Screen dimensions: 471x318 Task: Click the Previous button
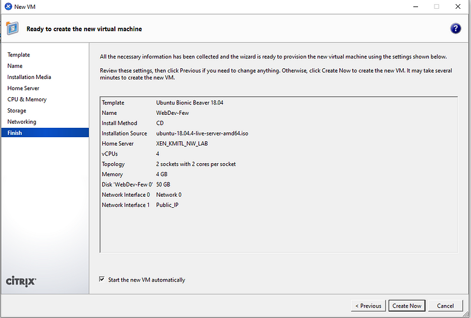pyautogui.click(x=368, y=306)
